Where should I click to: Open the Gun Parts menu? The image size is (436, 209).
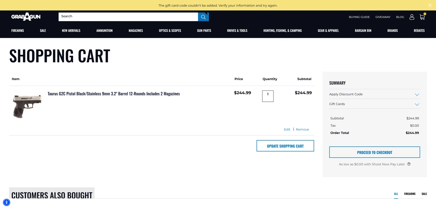pos(204,30)
